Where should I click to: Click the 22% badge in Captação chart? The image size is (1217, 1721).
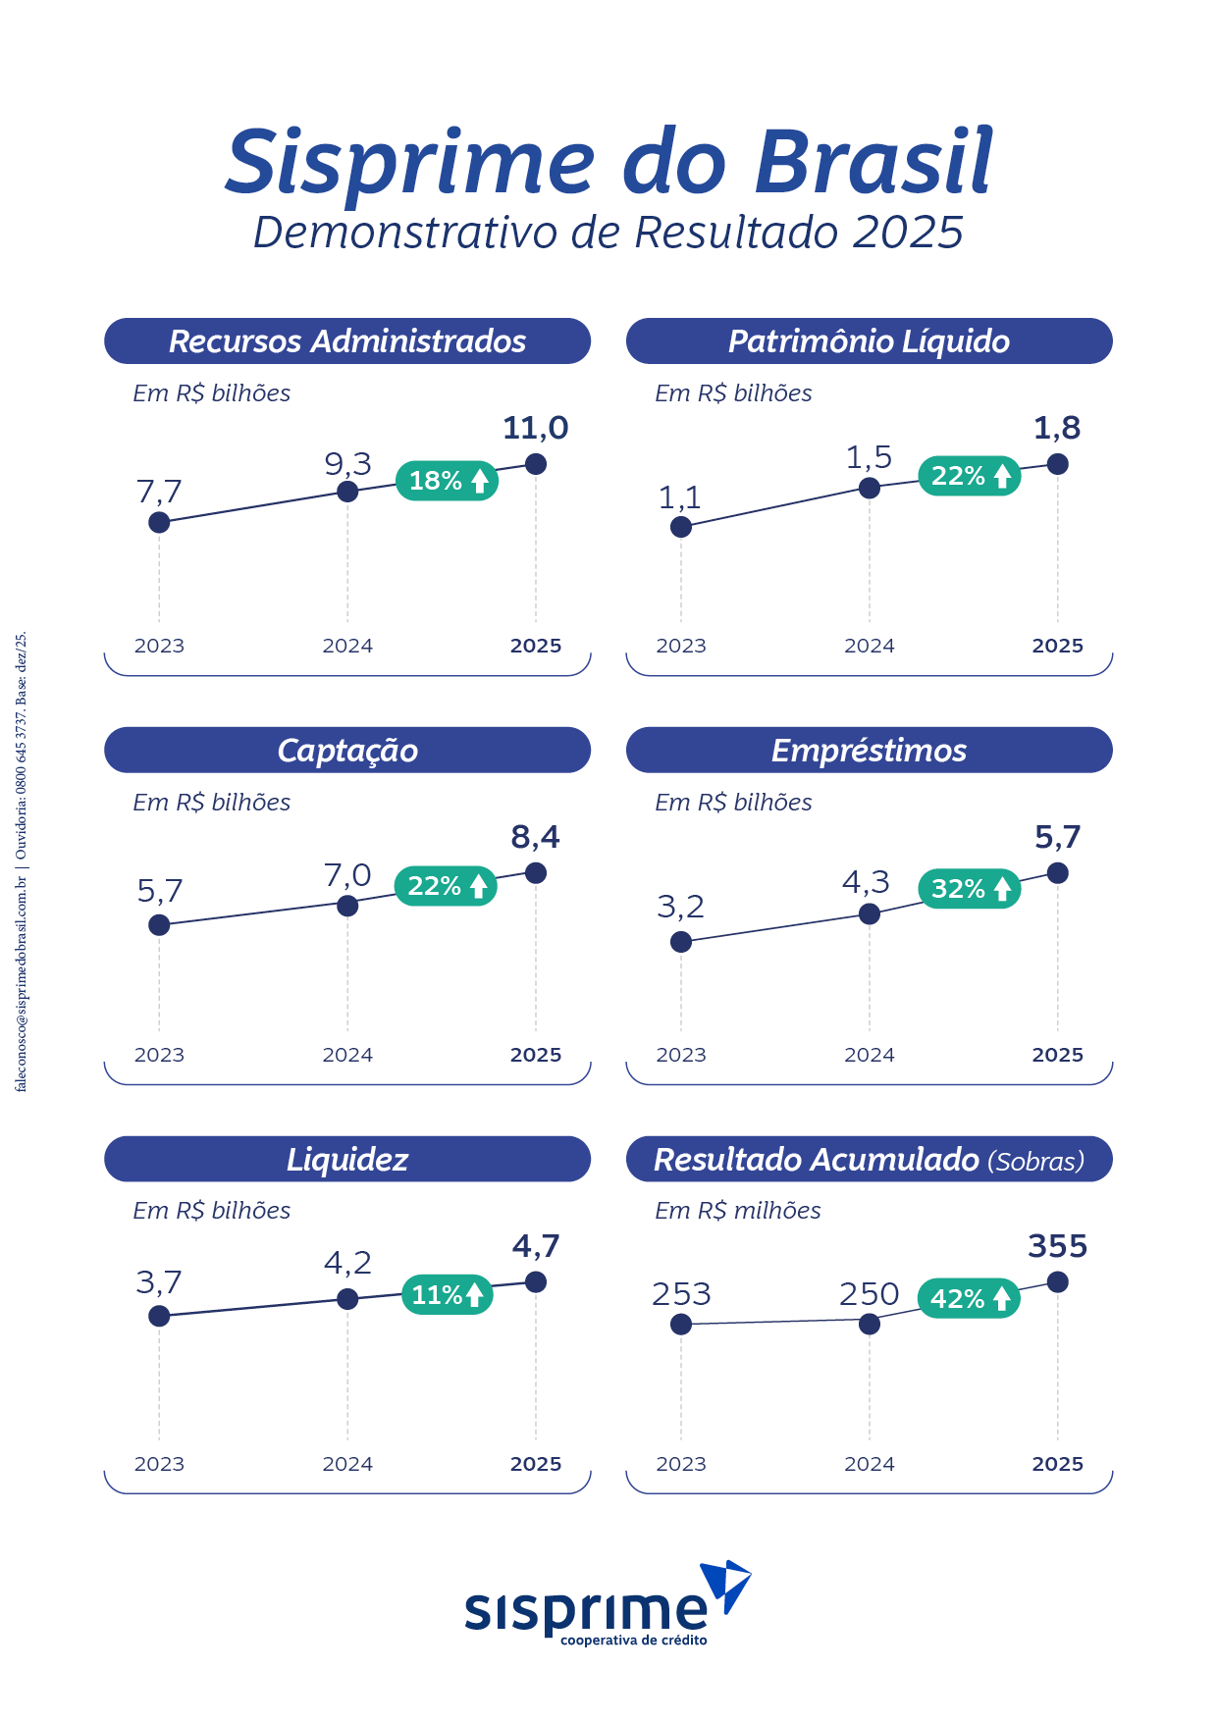pos(446,886)
